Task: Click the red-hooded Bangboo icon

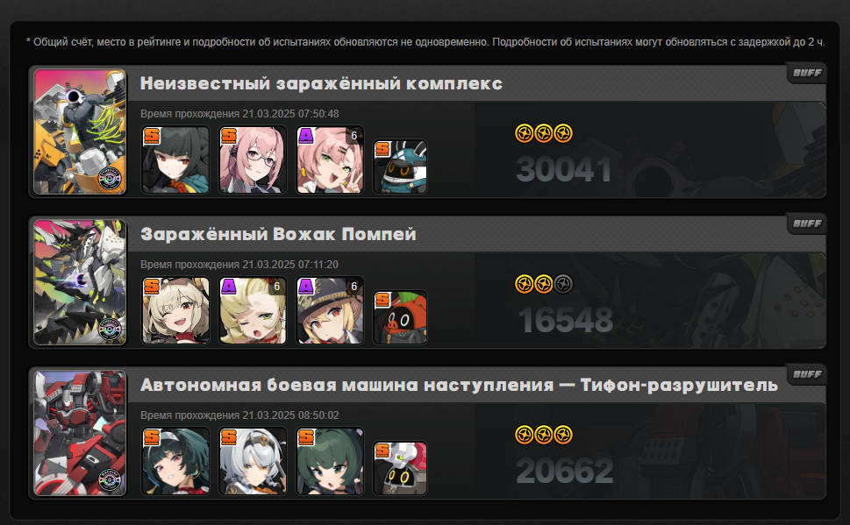Action: (x=400, y=317)
